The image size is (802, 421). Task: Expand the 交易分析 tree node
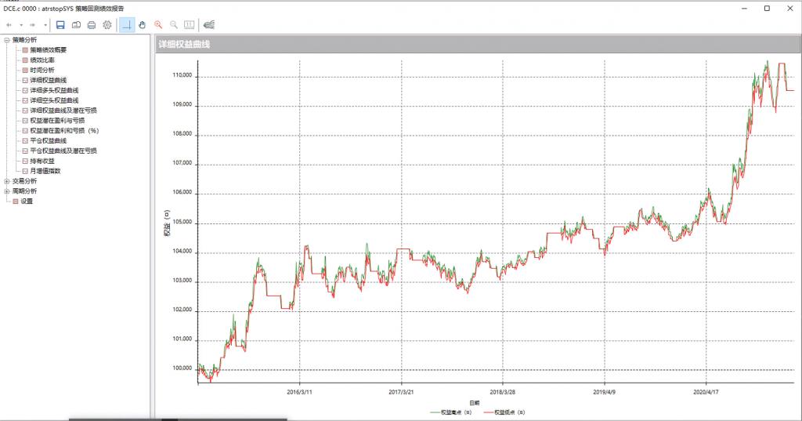click(x=7, y=181)
